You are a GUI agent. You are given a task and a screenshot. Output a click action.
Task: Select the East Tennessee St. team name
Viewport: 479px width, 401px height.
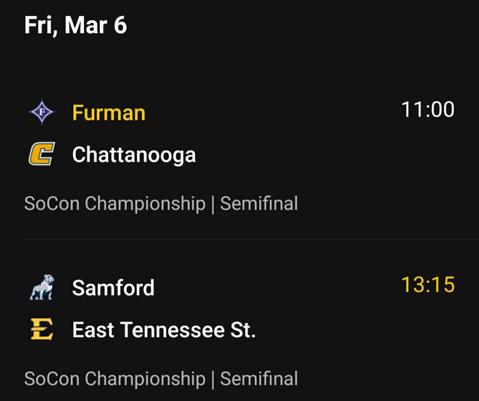pos(164,330)
